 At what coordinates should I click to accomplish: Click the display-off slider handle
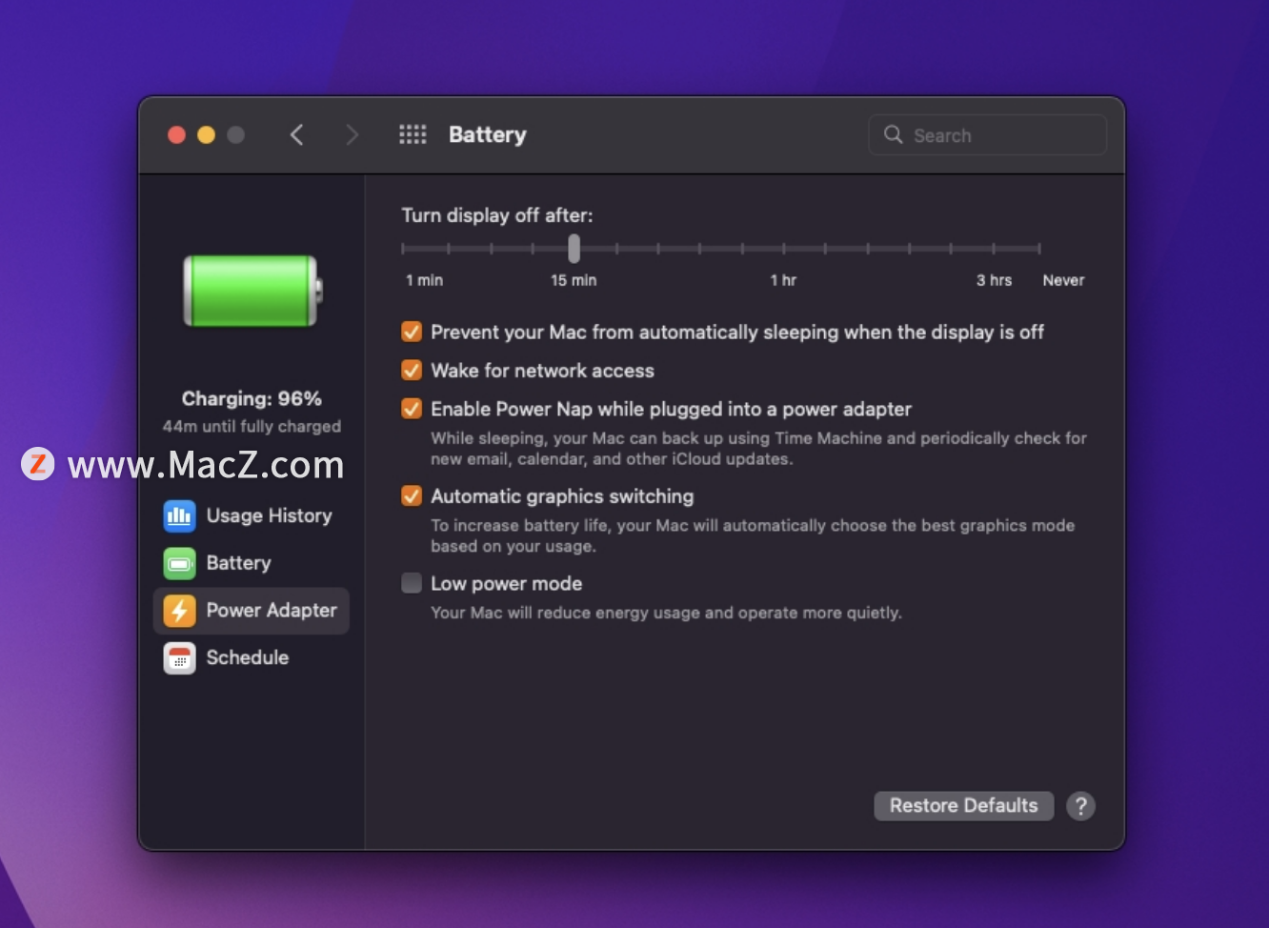point(574,249)
